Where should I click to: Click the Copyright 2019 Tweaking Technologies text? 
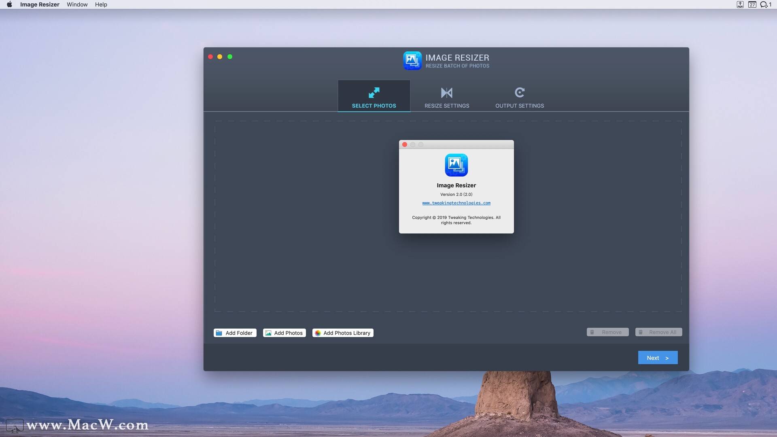[x=456, y=220]
